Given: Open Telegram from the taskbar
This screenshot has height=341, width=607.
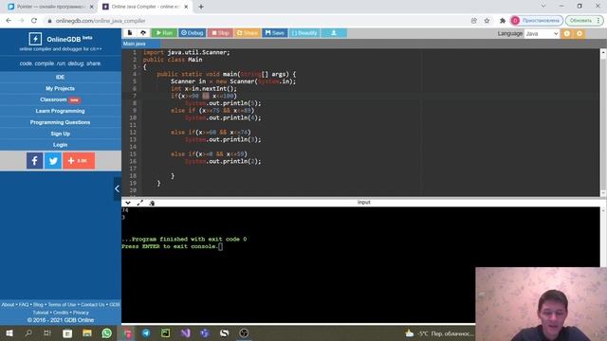Looking at the screenshot, I should (x=146, y=332).
